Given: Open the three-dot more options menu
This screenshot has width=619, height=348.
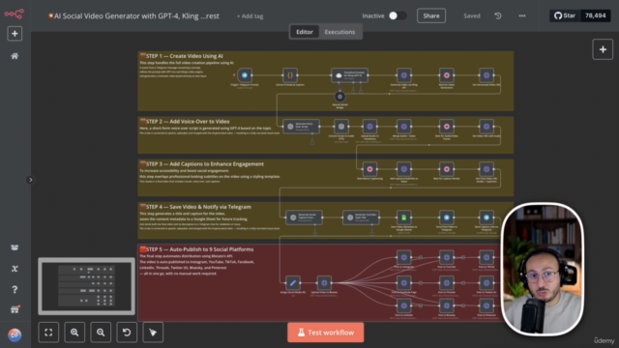Looking at the screenshot, I should pyautogui.click(x=522, y=15).
